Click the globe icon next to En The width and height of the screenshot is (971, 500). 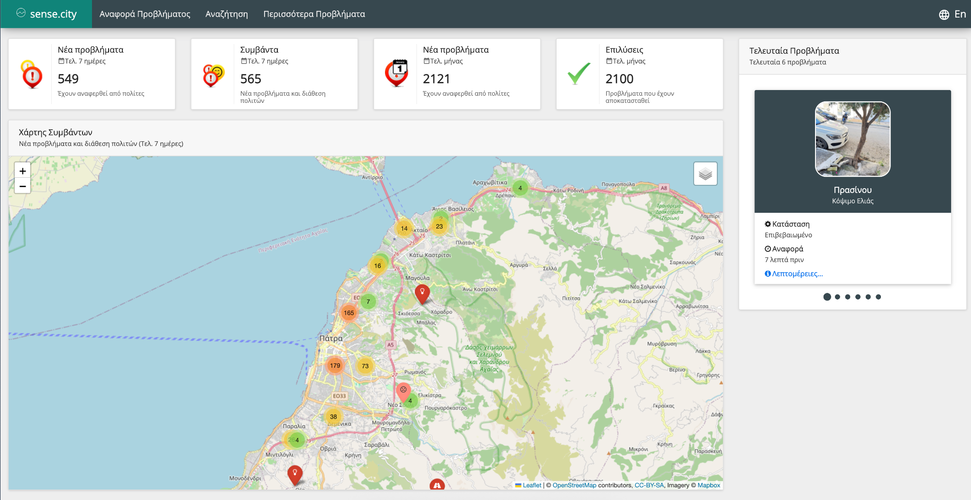943,14
